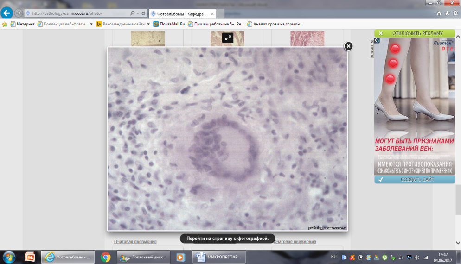This screenshot has height=264, width=461.
Task: Open left Очаговая пневмония link
Action: point(135,242)
